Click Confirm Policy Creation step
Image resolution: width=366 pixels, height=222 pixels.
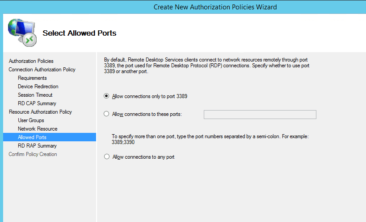pyautogui.click(x=33, y=154)
